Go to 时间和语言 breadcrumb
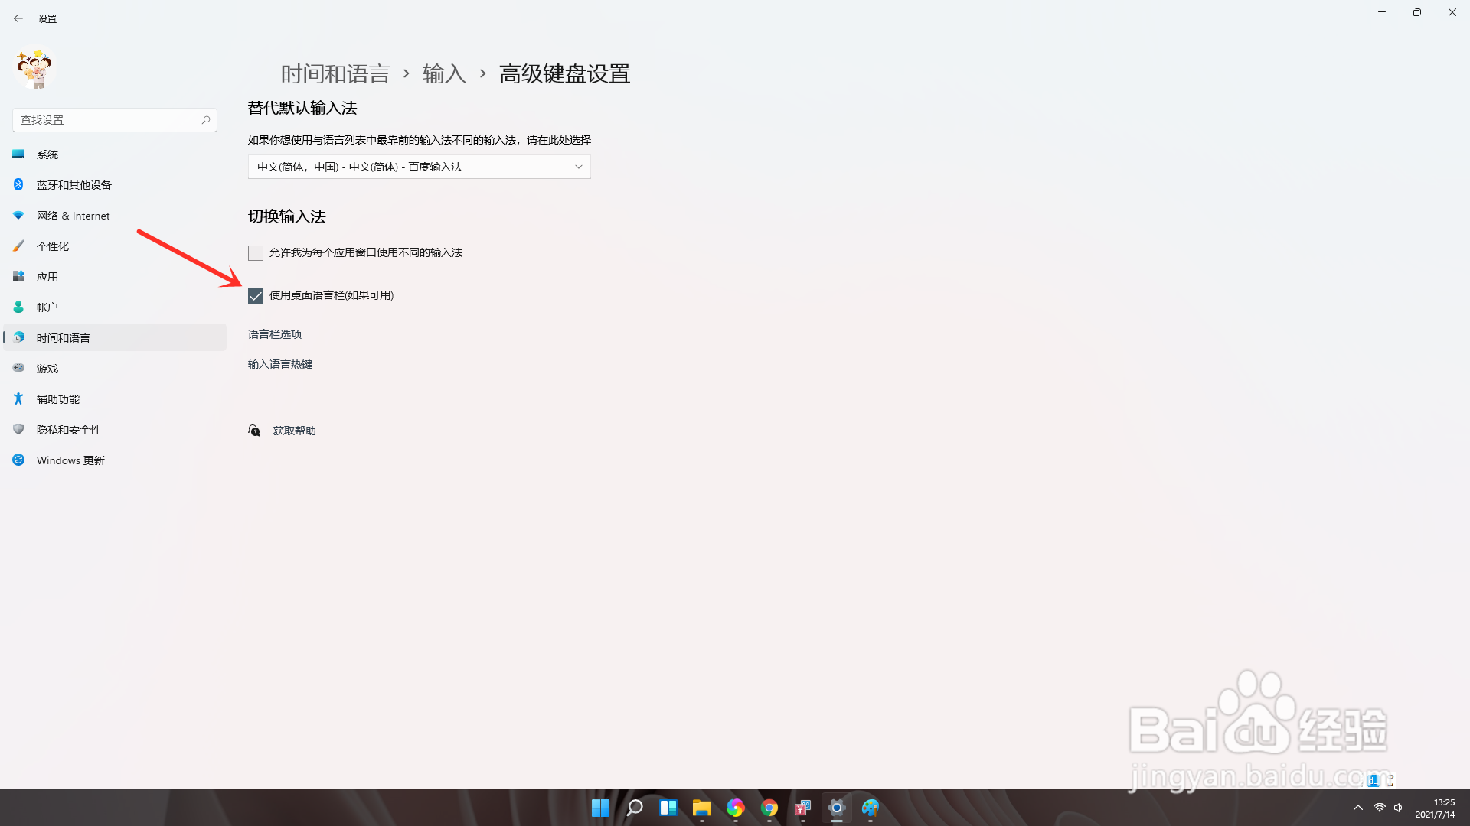 [x=335, y=74]
